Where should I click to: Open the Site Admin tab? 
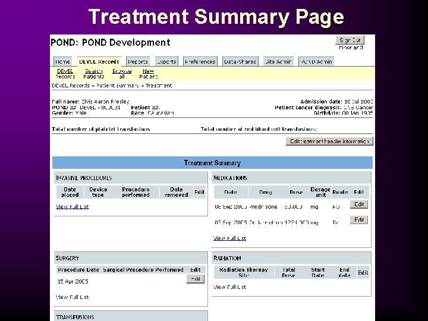[x=278, y=62]
